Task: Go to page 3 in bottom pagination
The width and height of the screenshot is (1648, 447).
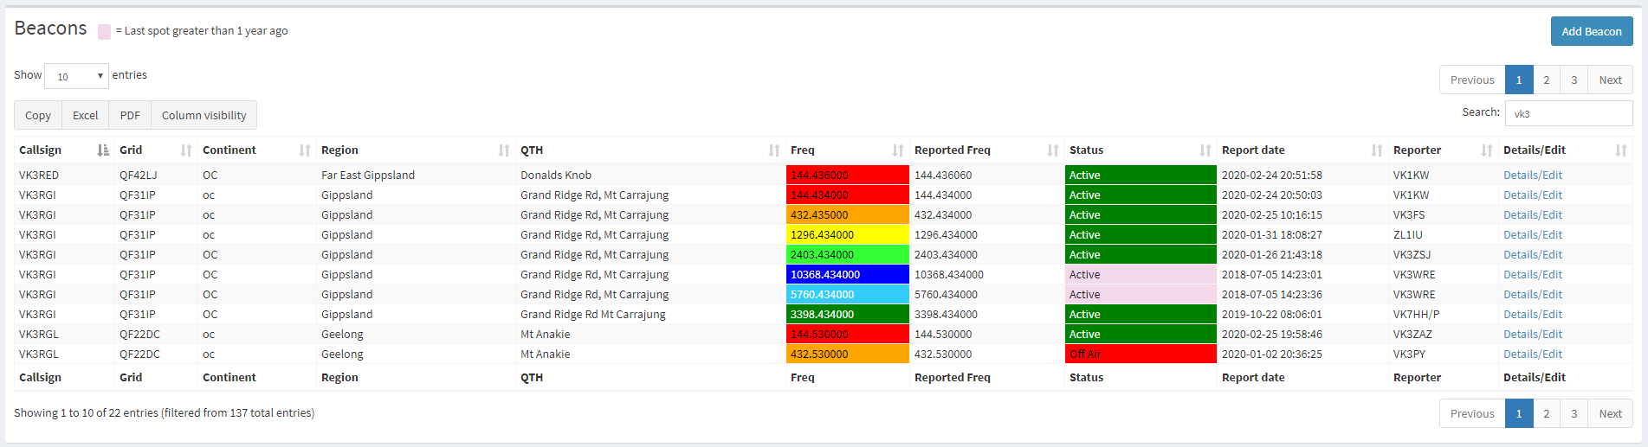Action: click(x=1574, y=413)
